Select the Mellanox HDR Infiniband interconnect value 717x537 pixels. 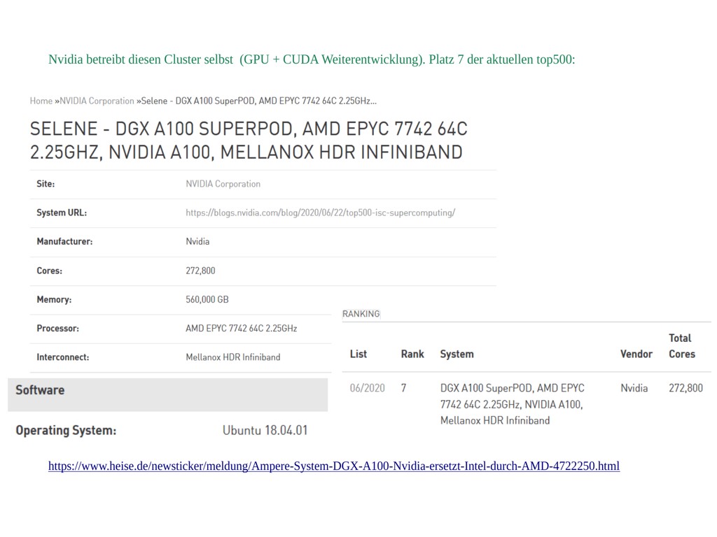tap(232, 357)
